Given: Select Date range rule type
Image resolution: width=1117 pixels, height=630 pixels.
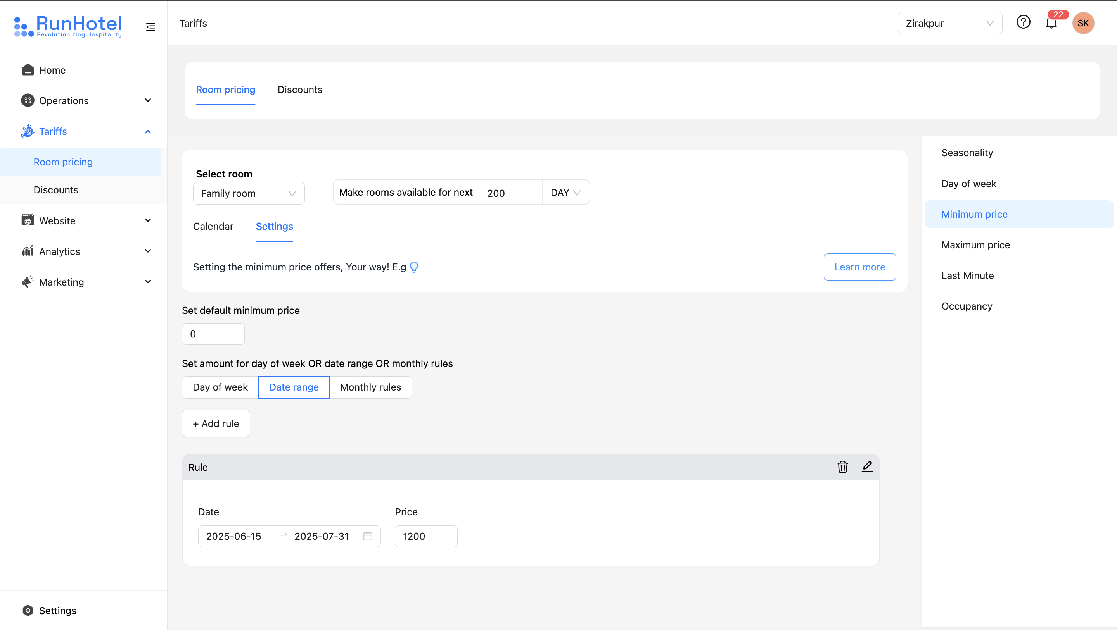Looking at the screenshot, I should (294, 387).
